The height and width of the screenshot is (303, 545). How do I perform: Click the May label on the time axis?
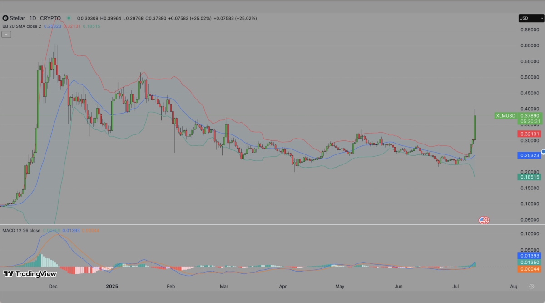click(x=340, y=287)
